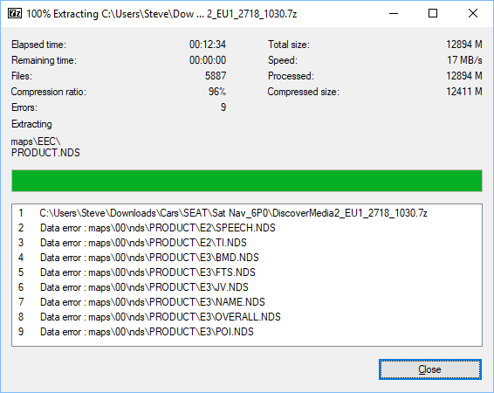Click the Elapsed time value 00:12:34

point(208,45)
